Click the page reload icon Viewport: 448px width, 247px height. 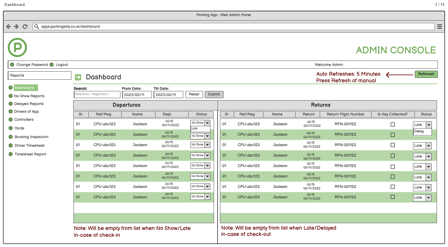25,26
